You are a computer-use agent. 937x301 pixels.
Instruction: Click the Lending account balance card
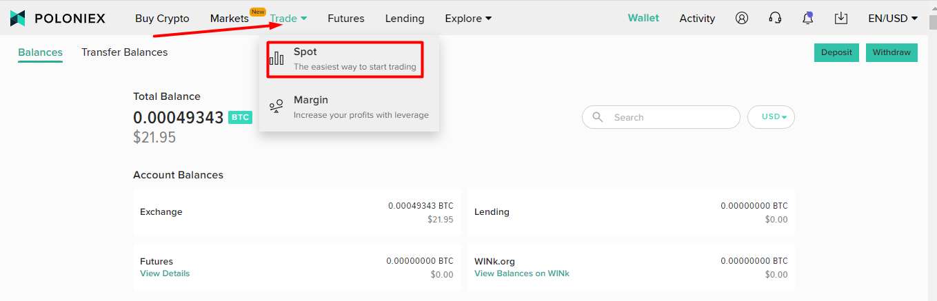[631, 212]
